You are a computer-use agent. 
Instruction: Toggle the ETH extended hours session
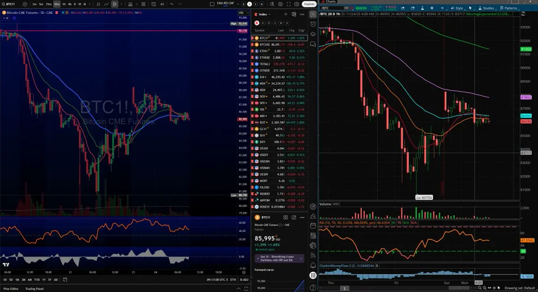233,279
